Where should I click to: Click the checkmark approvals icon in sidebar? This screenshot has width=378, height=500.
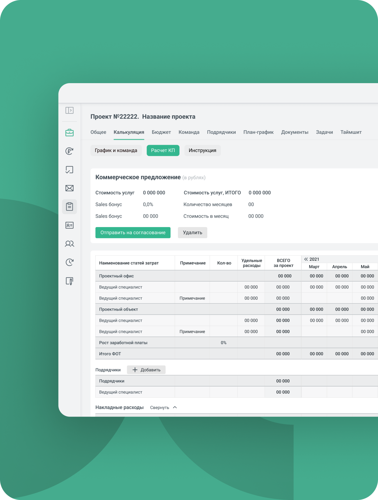69,170
